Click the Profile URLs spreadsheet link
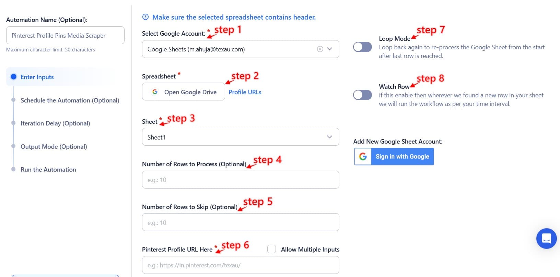The width and height of the screenshot is (560, 277). click(x=245, y=92)
